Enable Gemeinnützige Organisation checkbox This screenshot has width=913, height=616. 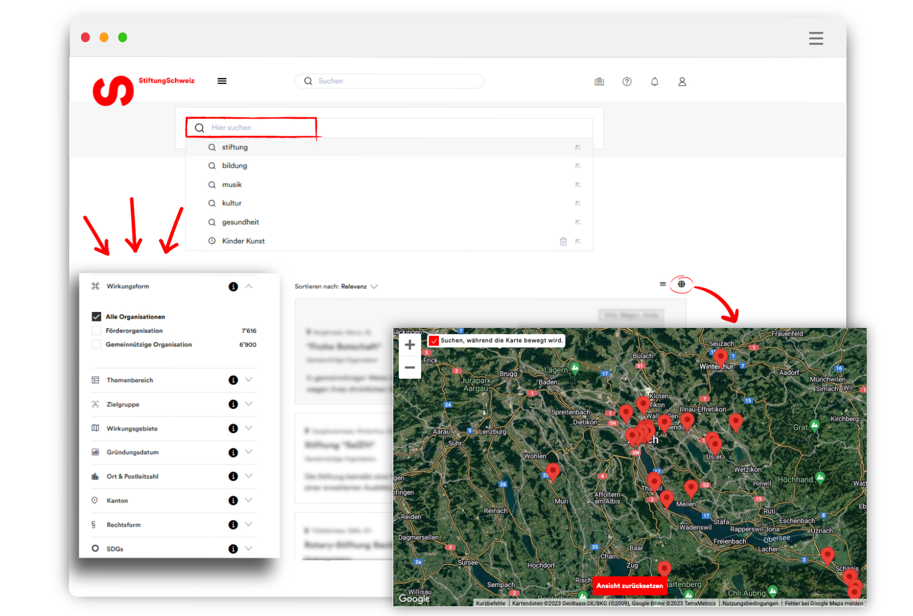96,345
